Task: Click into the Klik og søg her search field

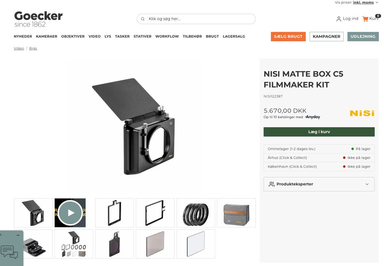Action: (x=196, y=19)
